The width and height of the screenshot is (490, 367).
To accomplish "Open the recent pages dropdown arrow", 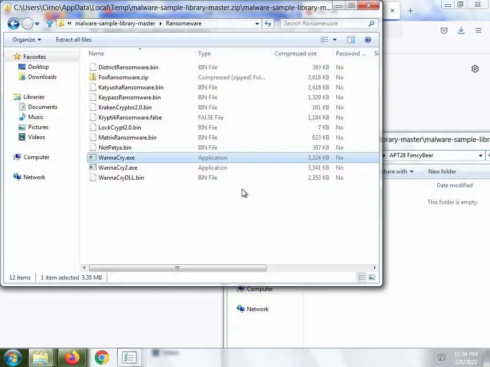I will 37,24.
